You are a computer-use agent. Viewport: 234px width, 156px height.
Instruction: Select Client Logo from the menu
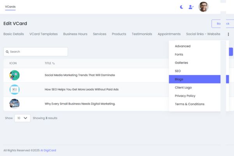195,88
